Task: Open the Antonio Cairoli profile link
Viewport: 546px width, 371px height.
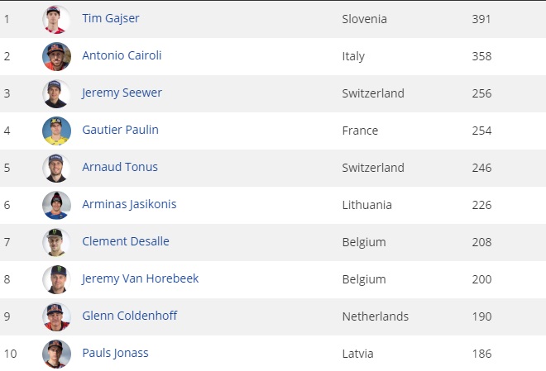Action: pyautogui.click(x=122, y=55)
